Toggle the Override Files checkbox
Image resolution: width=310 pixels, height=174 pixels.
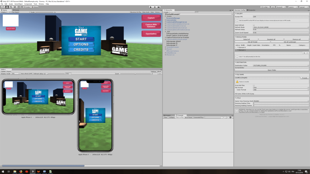click(254, 85)
